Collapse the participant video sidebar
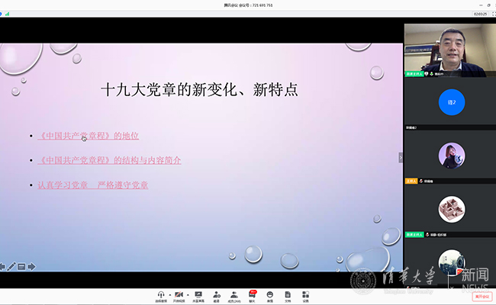 [401, 157]
